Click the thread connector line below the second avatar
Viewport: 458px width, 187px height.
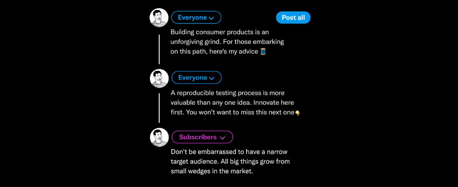tap(159, 108)
